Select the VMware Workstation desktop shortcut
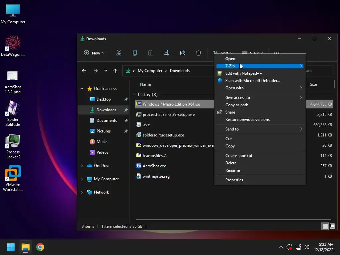This screenshot has height=255, width=340. (x=13, y=178)
